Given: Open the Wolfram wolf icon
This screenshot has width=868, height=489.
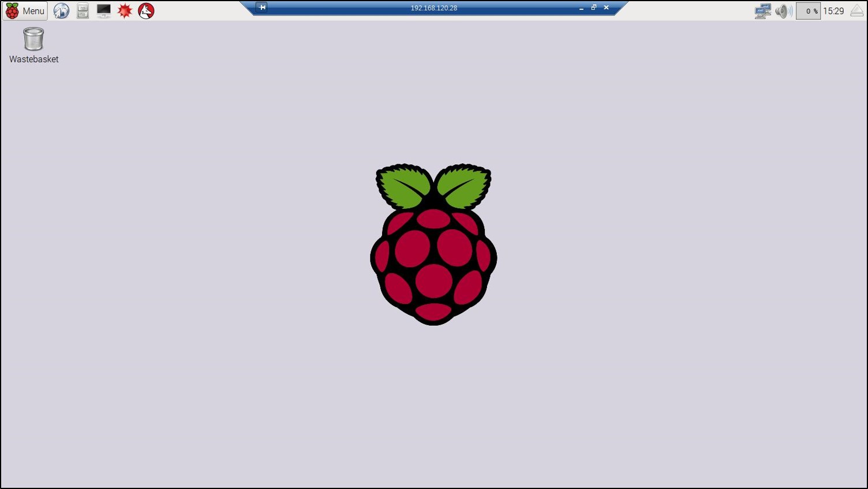Looking at the screenshot, I should point(146,11).
